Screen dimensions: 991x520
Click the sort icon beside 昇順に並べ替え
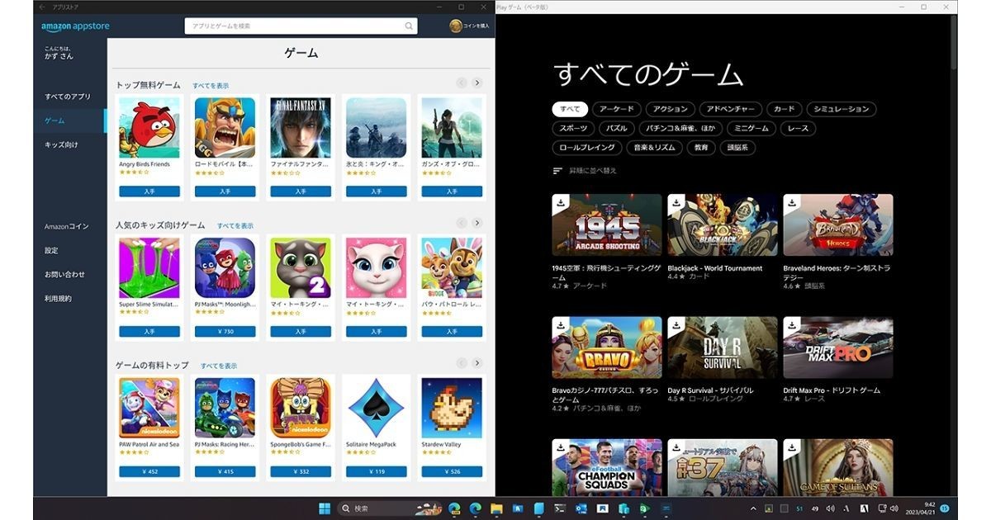[x=557, y=171]
